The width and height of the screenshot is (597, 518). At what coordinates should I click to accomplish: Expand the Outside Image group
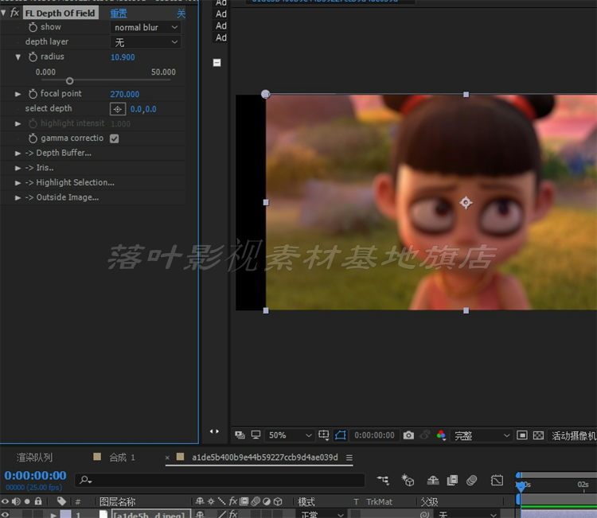[18, 198]
